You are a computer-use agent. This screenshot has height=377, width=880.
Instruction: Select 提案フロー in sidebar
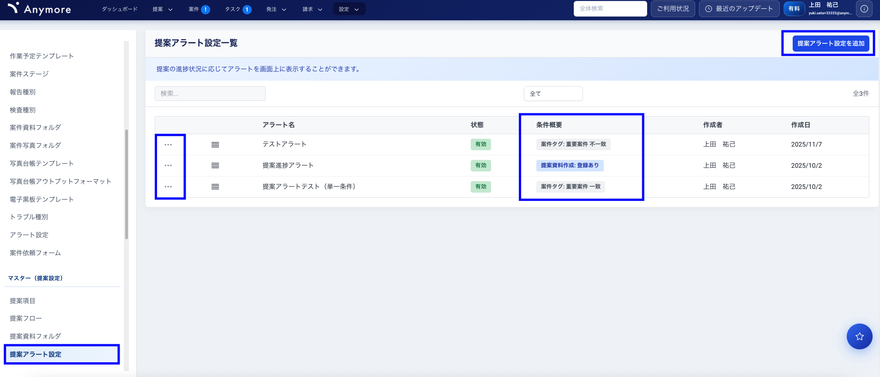tap(26, 318)
